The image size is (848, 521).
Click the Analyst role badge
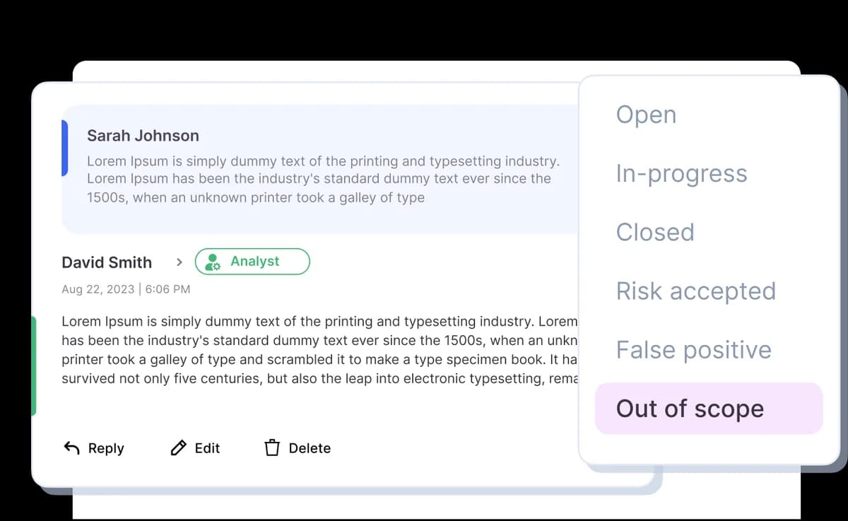[x=253, y=262]
